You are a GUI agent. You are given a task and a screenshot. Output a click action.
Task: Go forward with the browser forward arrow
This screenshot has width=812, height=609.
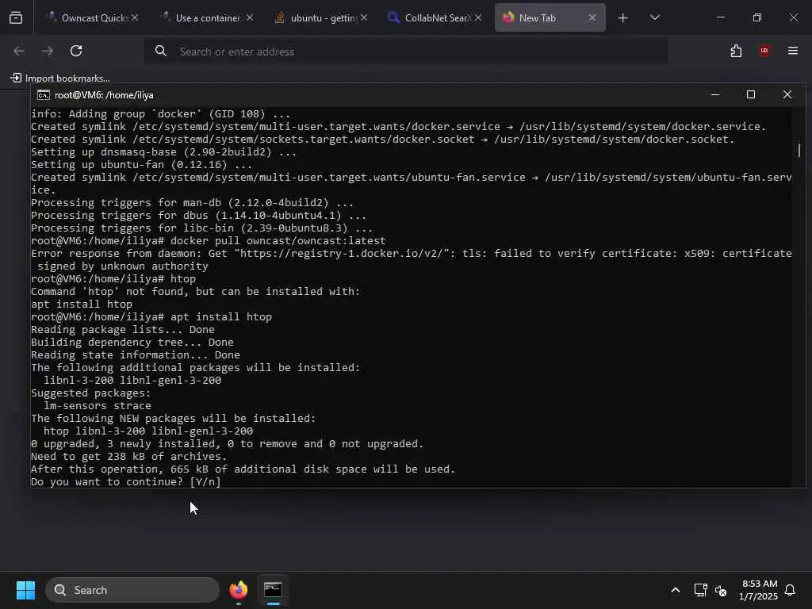(47, 51)
